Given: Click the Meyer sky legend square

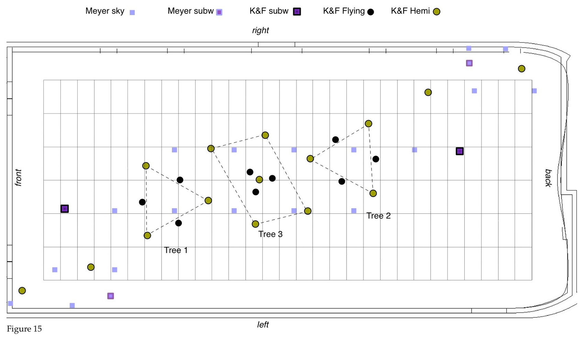Looking at the screenshot, I should point(132,13).
